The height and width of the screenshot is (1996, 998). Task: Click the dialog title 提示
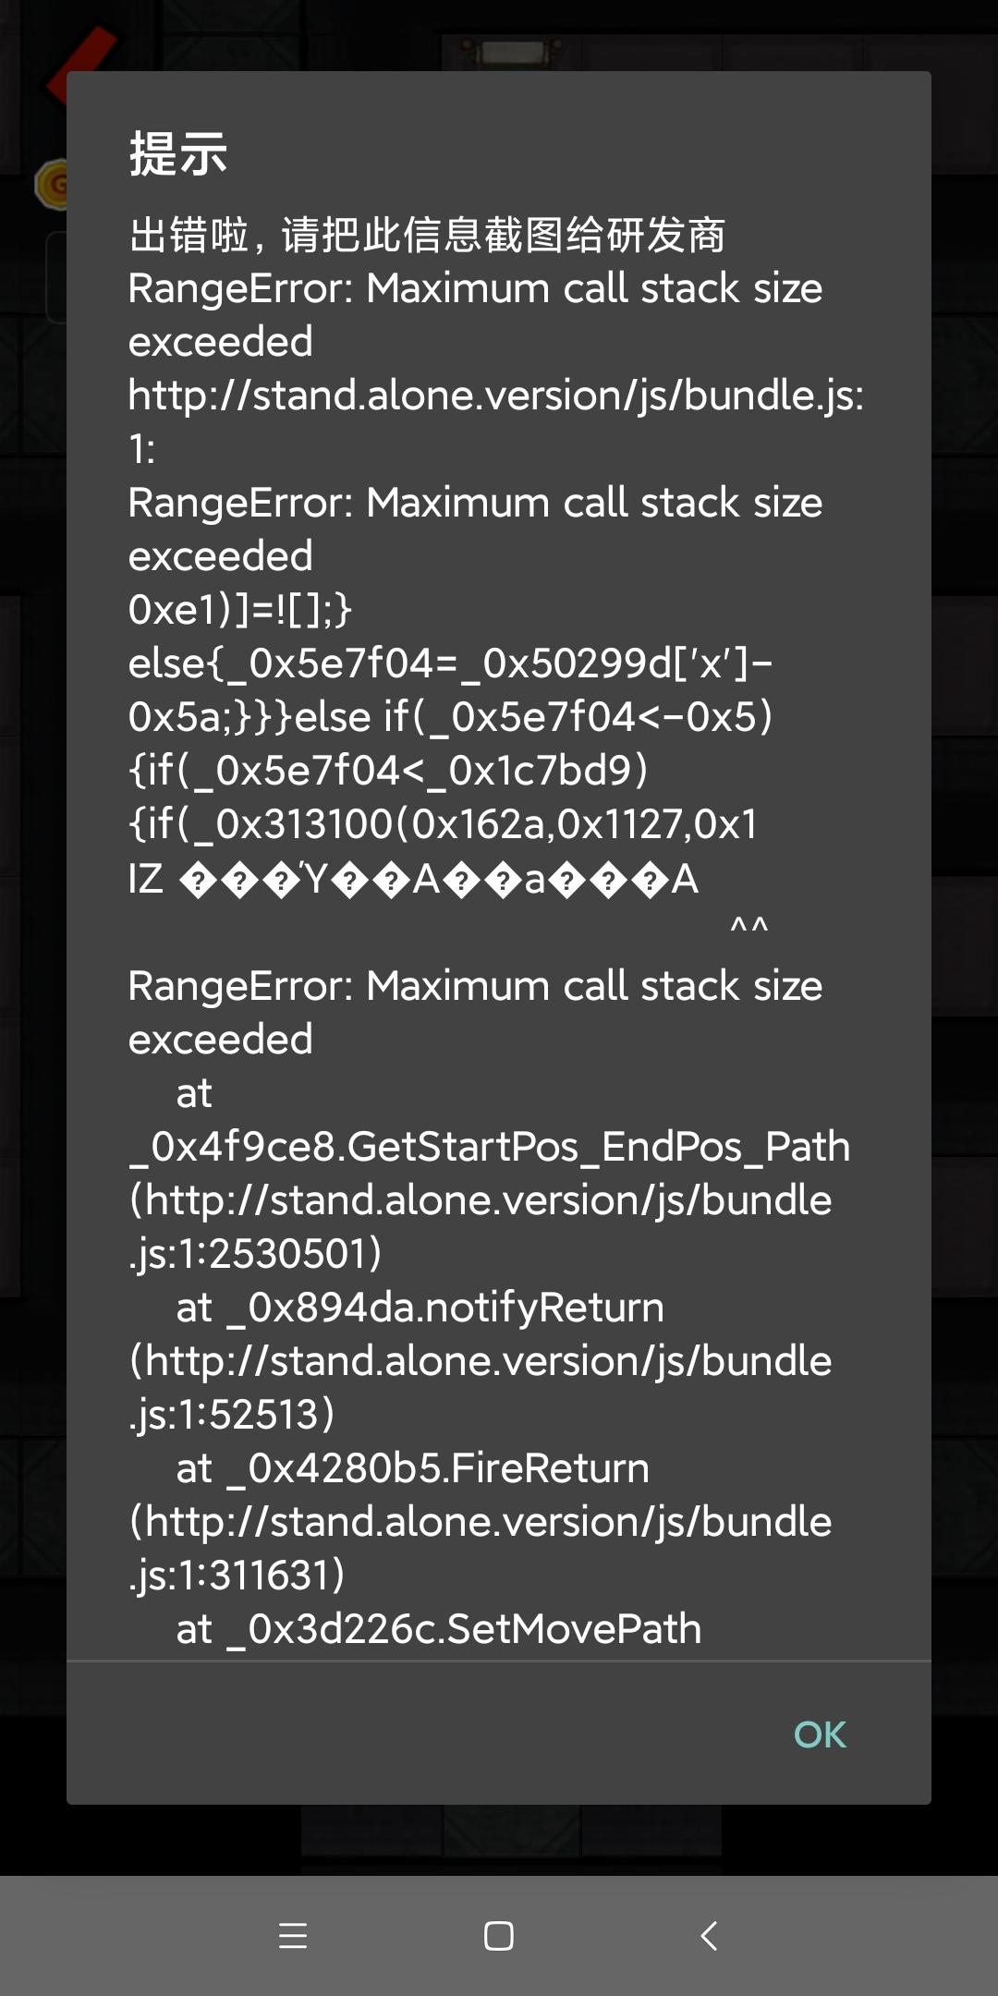coord(178,153)
